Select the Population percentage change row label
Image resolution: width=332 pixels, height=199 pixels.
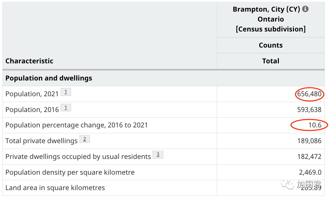[76, 125]
